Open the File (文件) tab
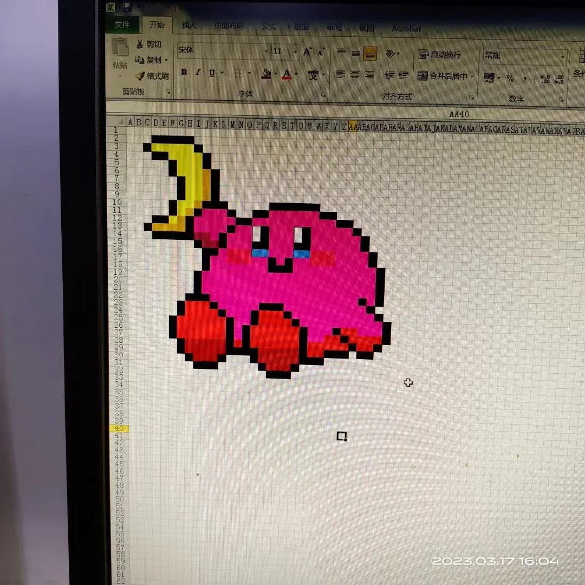 coord(122,24)
